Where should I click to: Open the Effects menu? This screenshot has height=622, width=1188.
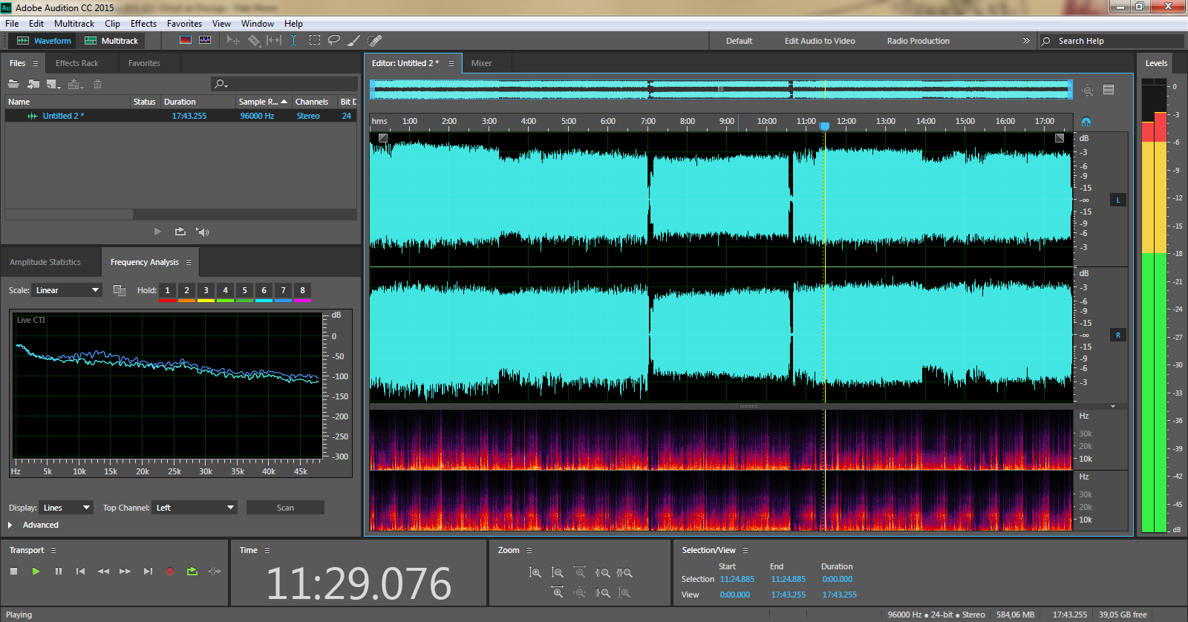click(143, 24)
